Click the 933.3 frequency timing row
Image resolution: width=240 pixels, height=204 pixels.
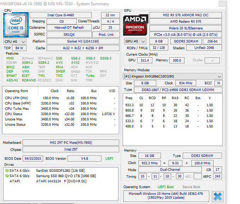(172, 105)
